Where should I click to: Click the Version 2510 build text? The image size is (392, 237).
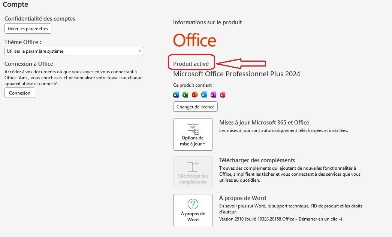point(280,219)
